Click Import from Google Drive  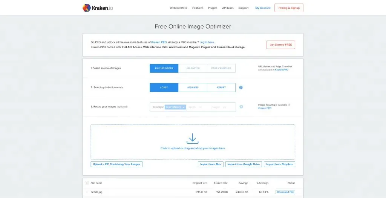pos(244,164)
